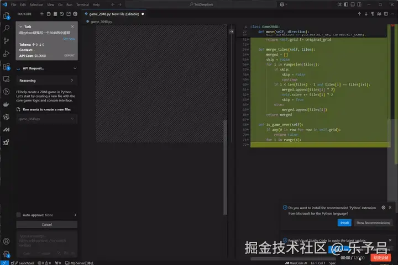398x265 pixels.
Task: Click the See less link in Task card
Action: (69, 39)
